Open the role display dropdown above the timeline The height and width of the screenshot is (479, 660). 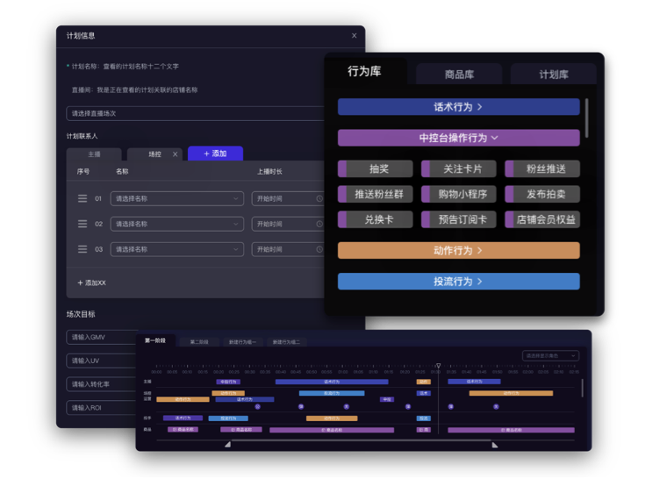click(x=550, y=356)
